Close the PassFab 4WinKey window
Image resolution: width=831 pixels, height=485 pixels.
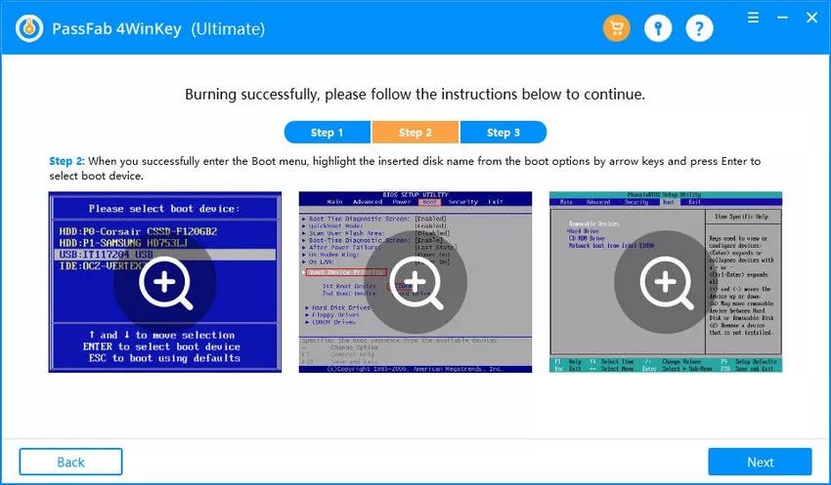point(810,18)
